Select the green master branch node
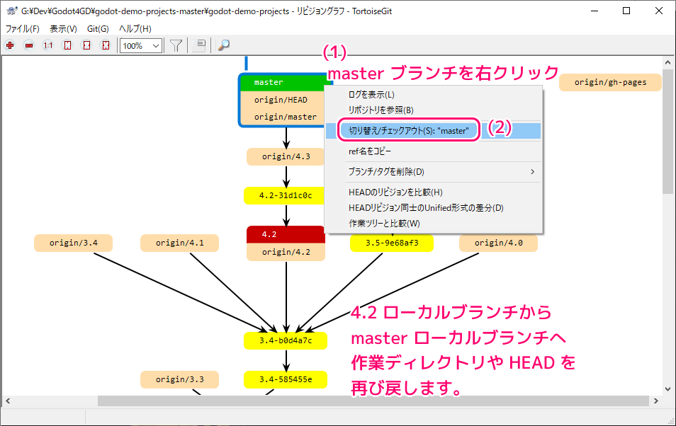The image size is (676, 426). click(283, 82)
